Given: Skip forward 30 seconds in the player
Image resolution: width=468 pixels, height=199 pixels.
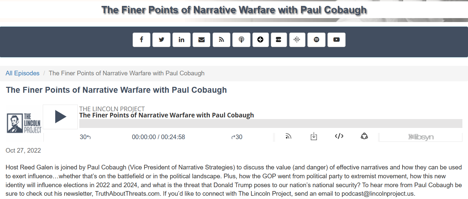Looking at the screenshot, I should click(237, 137).
